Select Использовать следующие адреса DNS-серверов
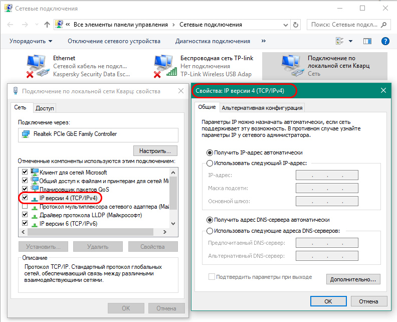This screenshot has width=397, height=322. (210, 231)
